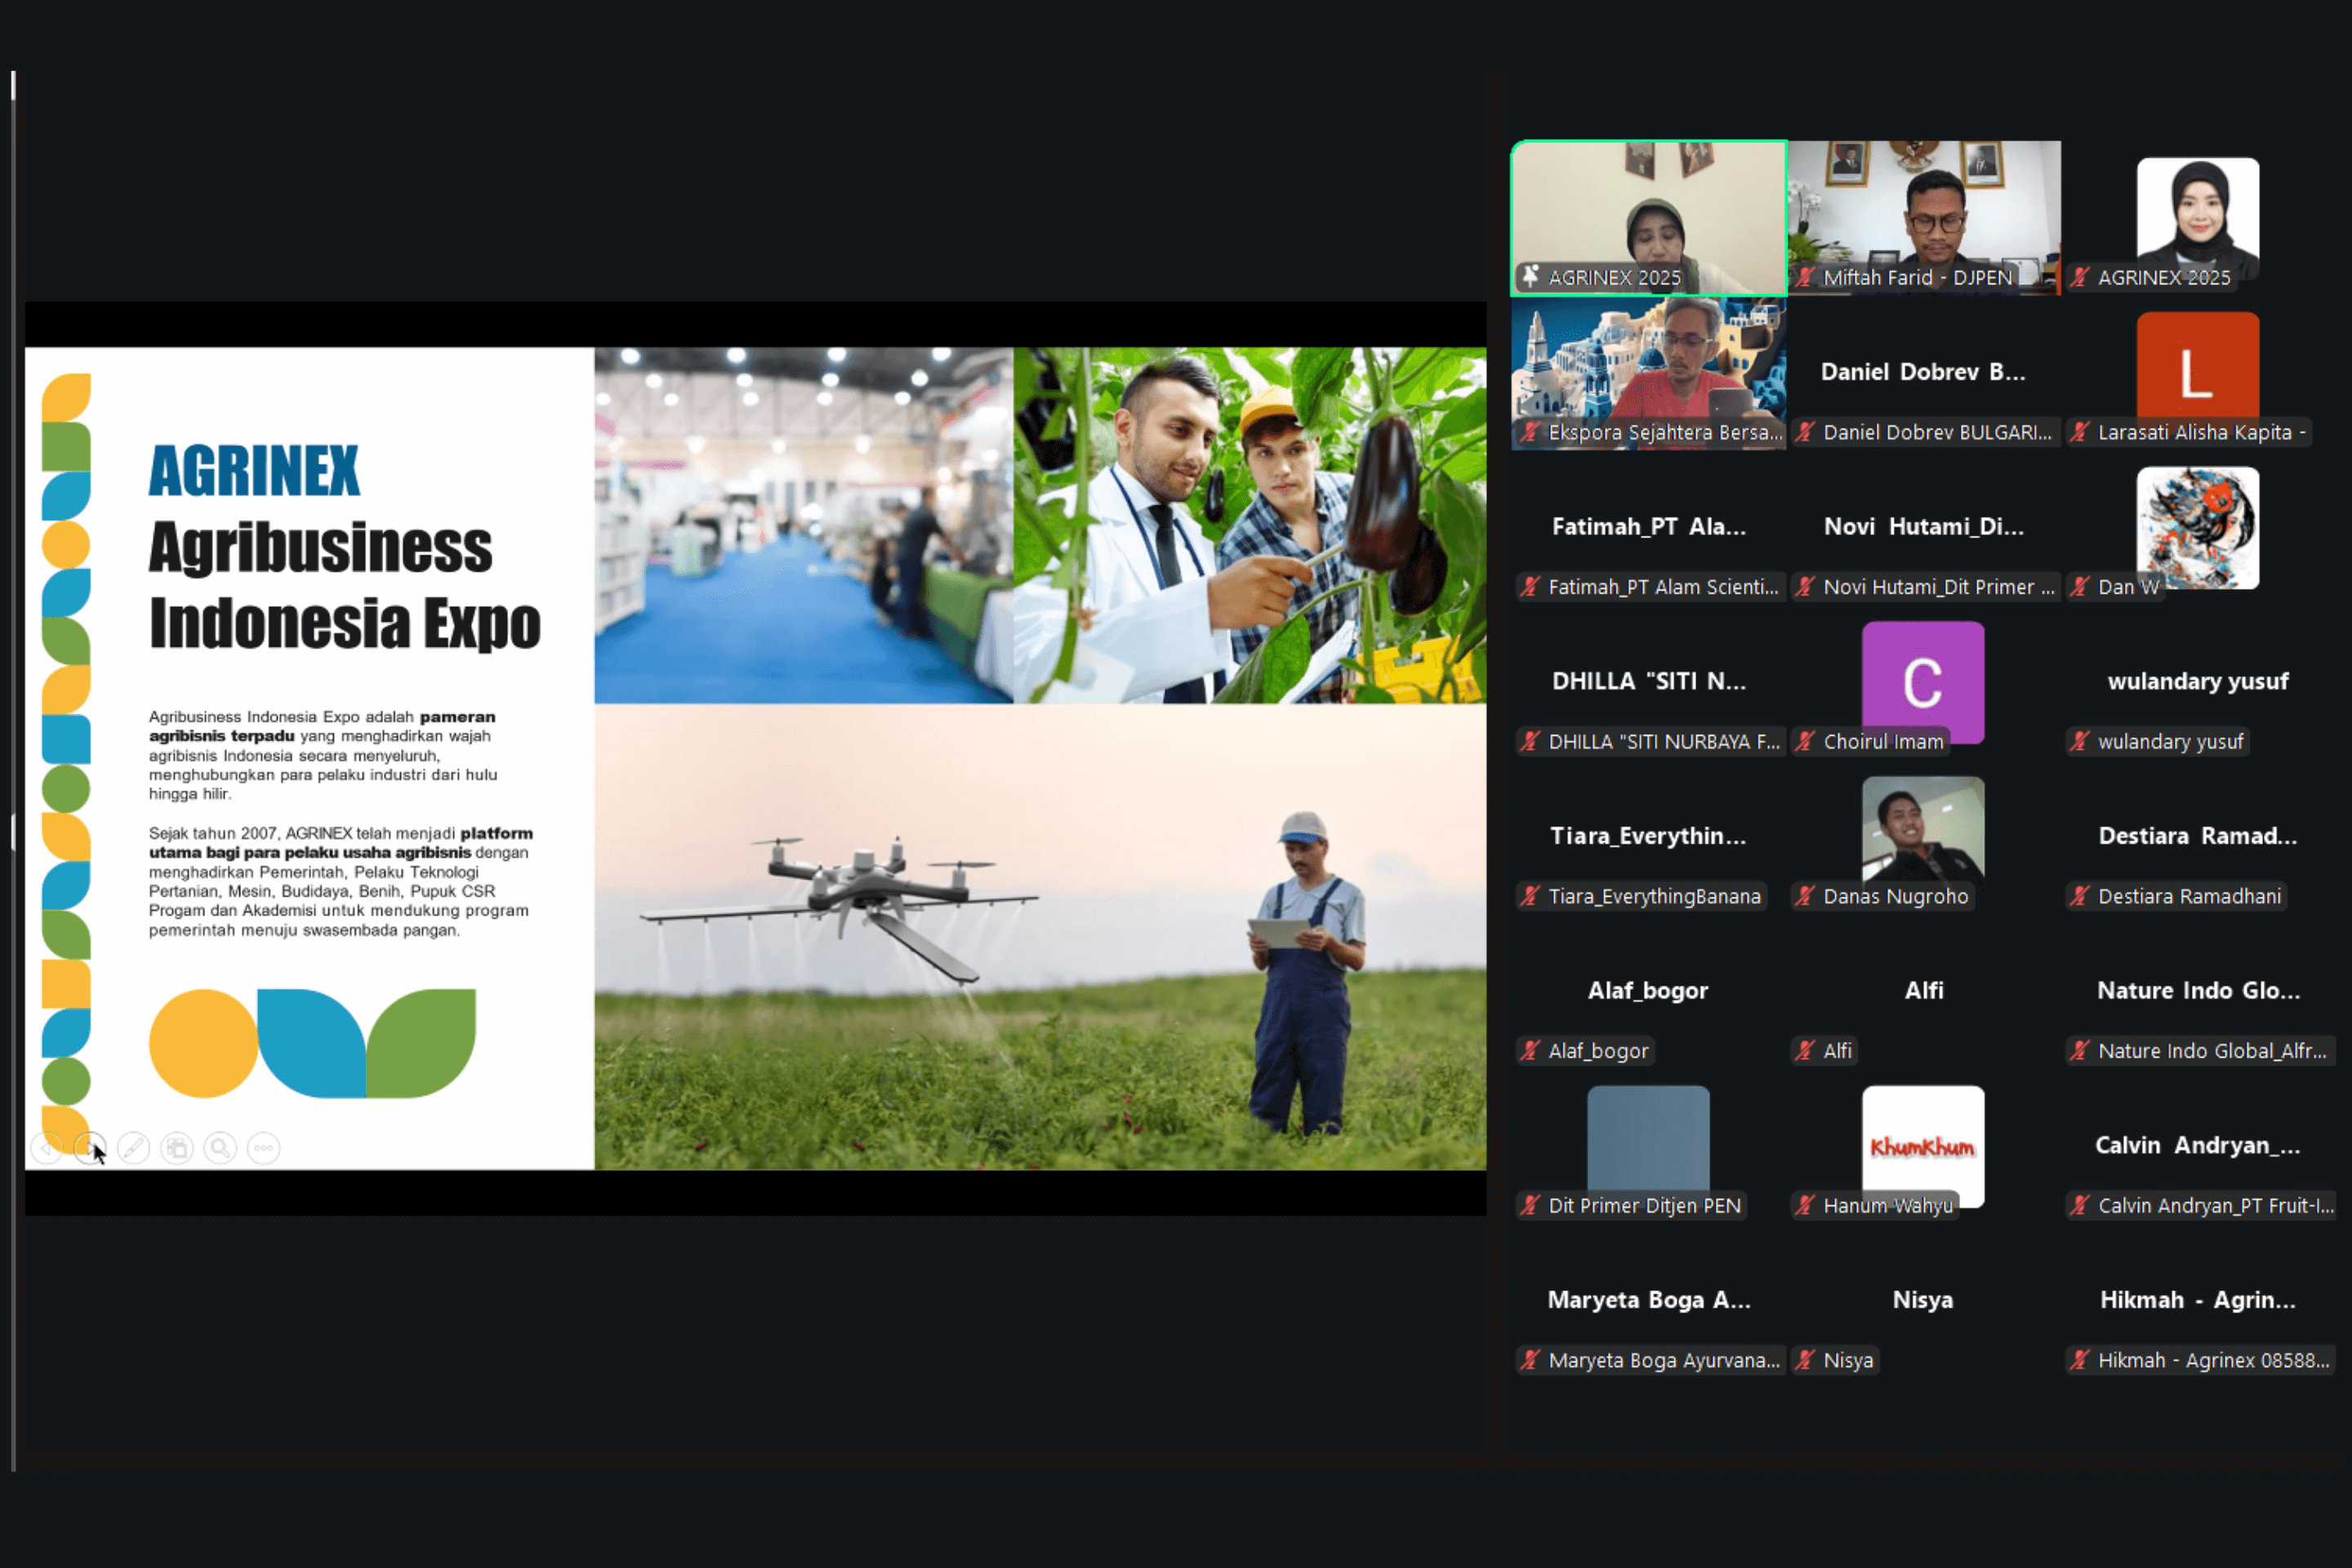Click large name text "Fatimah_PT Ala..."
Screen dimensions: 2352x1568
1649,527
